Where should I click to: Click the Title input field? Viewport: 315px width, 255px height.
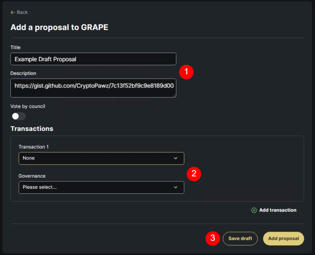pos(93,59)
